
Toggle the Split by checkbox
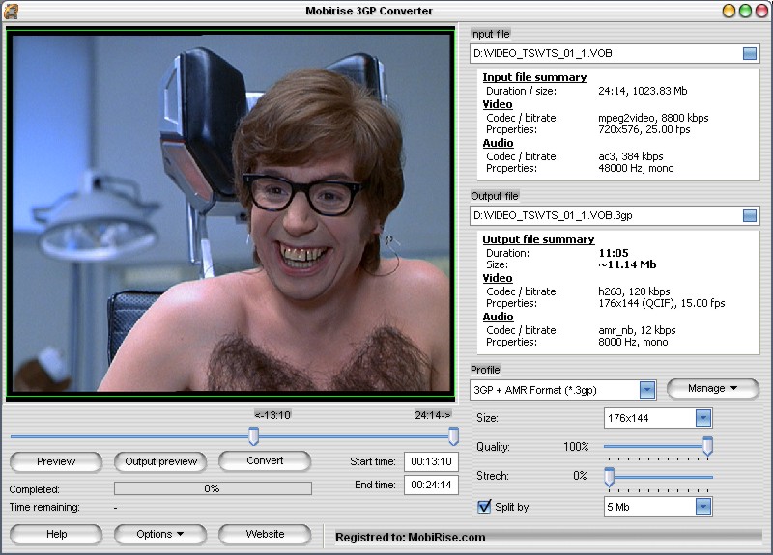(484, 507)
